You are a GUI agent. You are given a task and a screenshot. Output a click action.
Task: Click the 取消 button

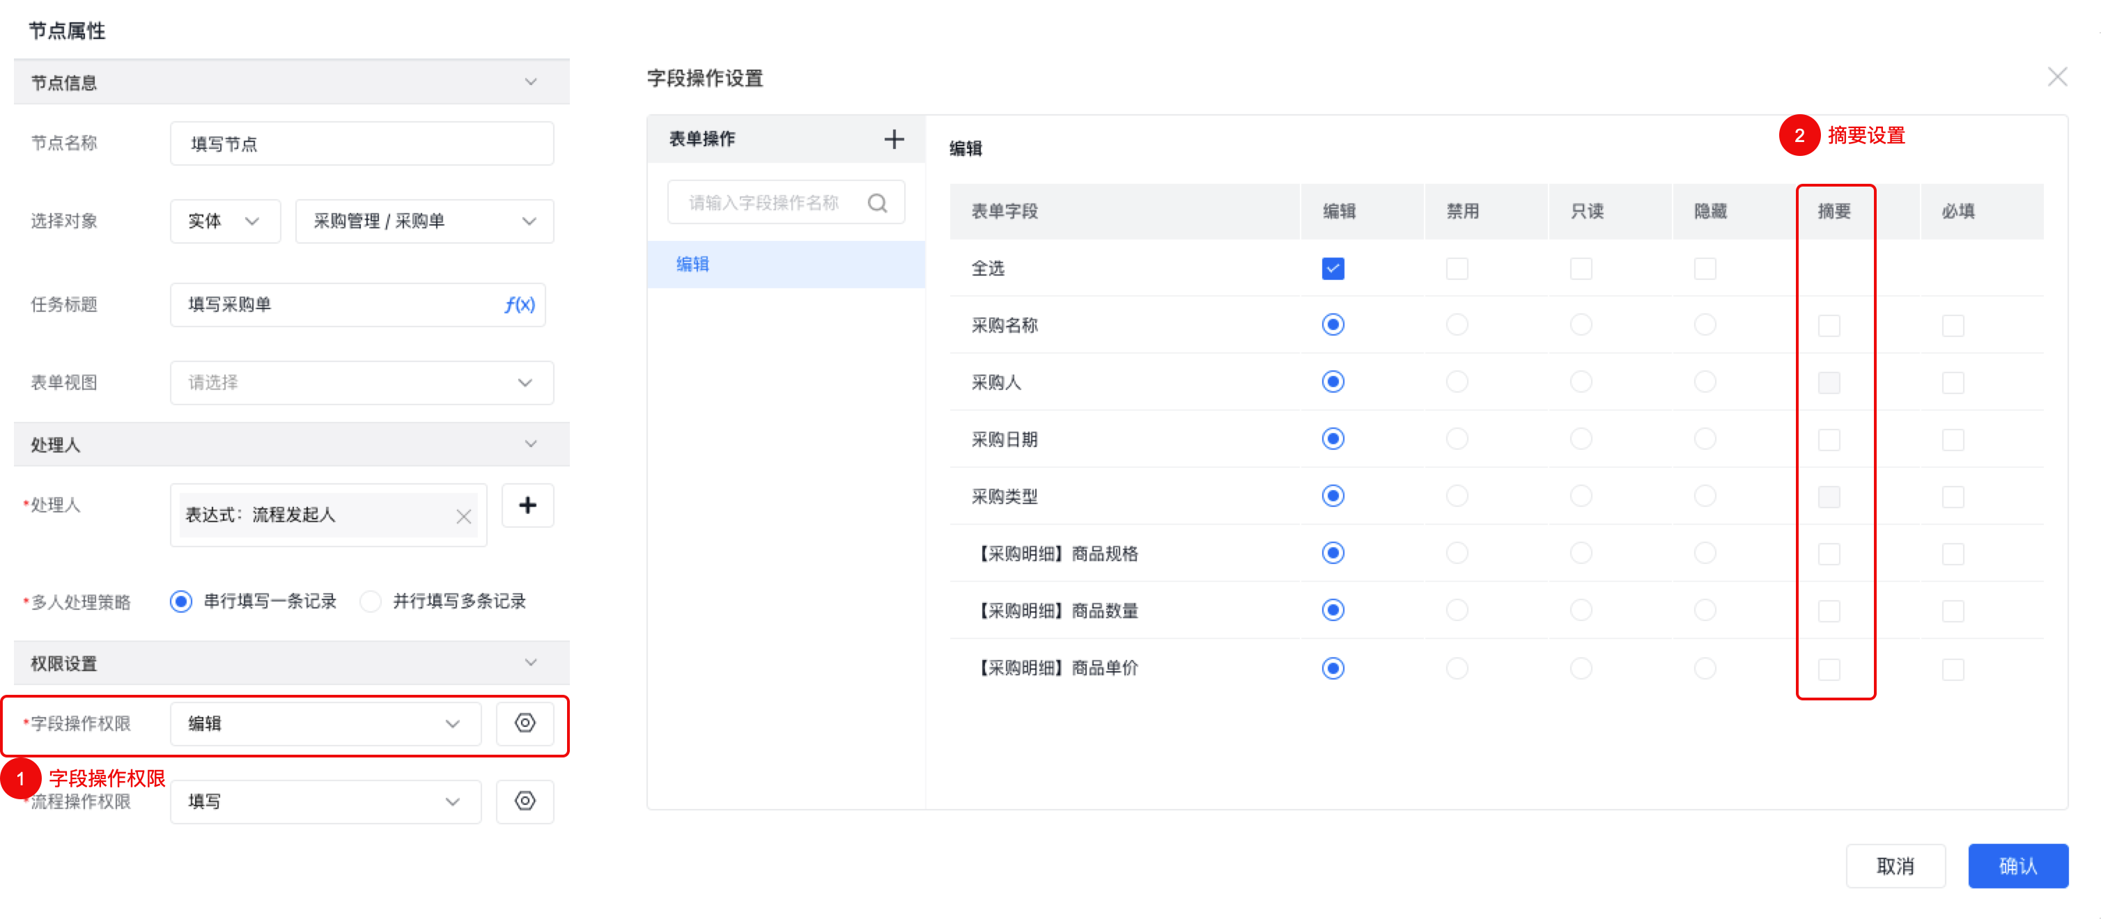click(1895, 866)
